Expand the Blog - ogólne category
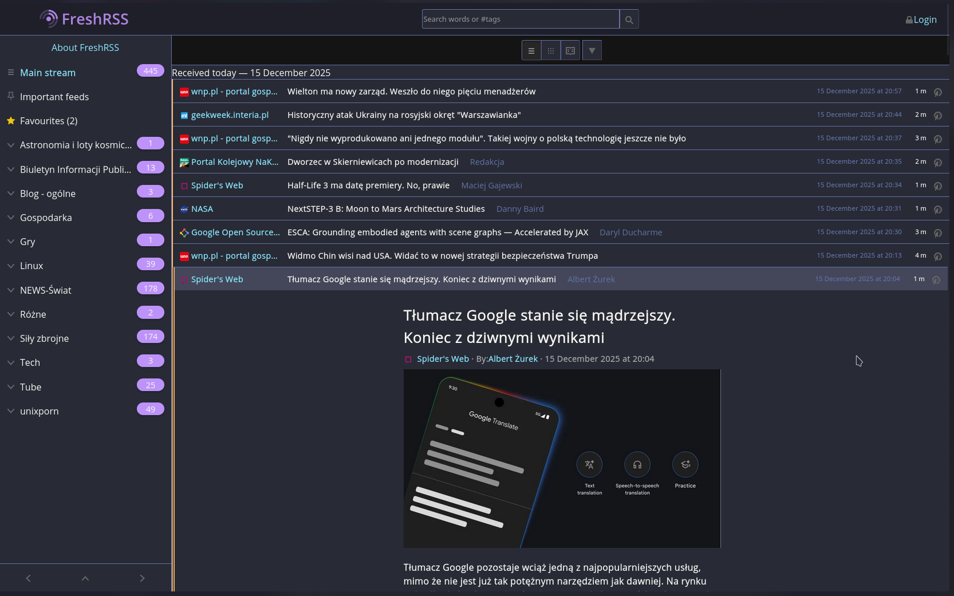The width and height of the screenshot is (954, 596). pyautogui.click(x=10, y=194)
